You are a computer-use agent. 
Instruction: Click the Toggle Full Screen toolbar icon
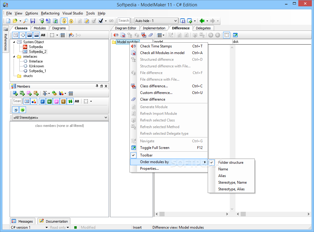pos(235,35)
